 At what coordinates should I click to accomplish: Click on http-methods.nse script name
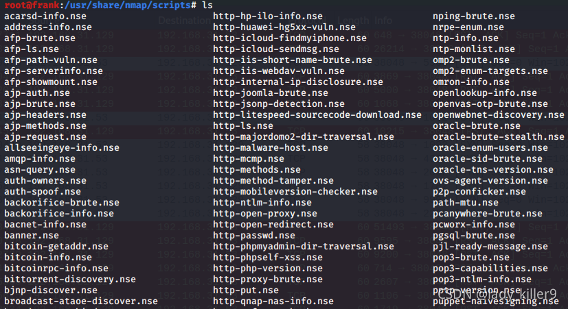tap(257, 170)
